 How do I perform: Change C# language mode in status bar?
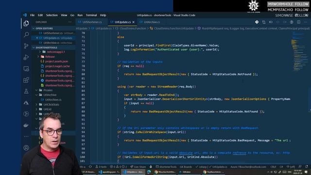tap(281, 167)
